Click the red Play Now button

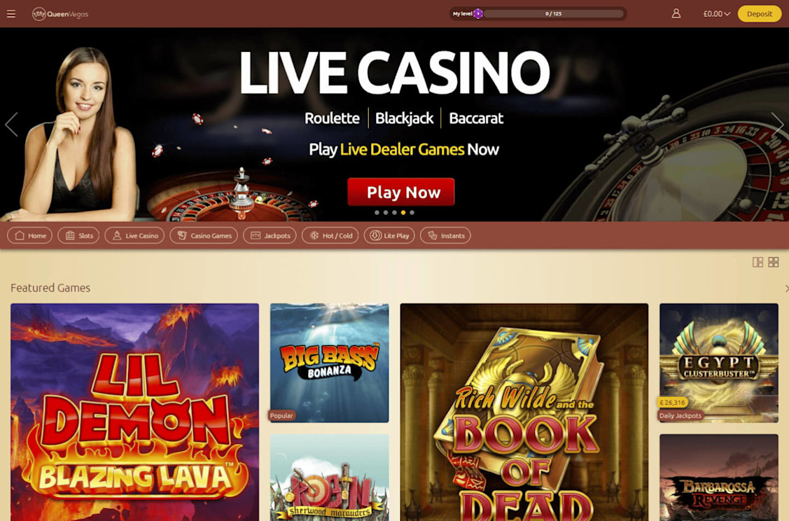click(x=401, y=192)
